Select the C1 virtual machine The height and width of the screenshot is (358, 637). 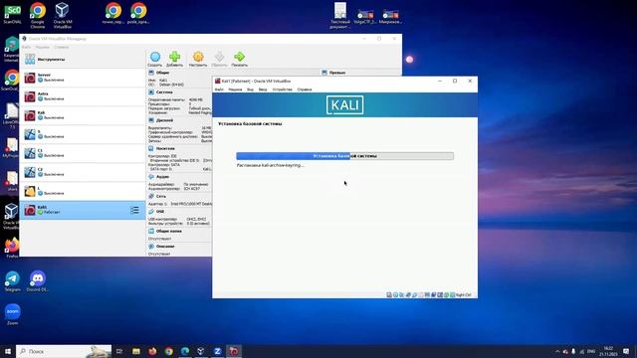point(83,153)
